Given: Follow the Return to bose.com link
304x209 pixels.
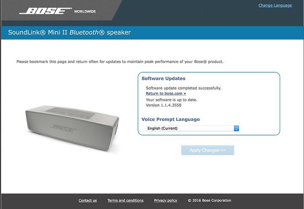Looking at the screenshot, I should (x=166, y=94).
